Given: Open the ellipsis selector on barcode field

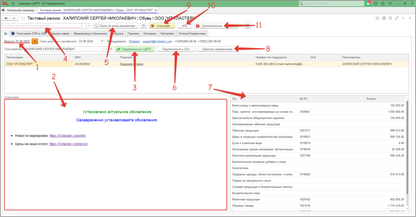Looking at the screenshot, I should coord(84,26).
